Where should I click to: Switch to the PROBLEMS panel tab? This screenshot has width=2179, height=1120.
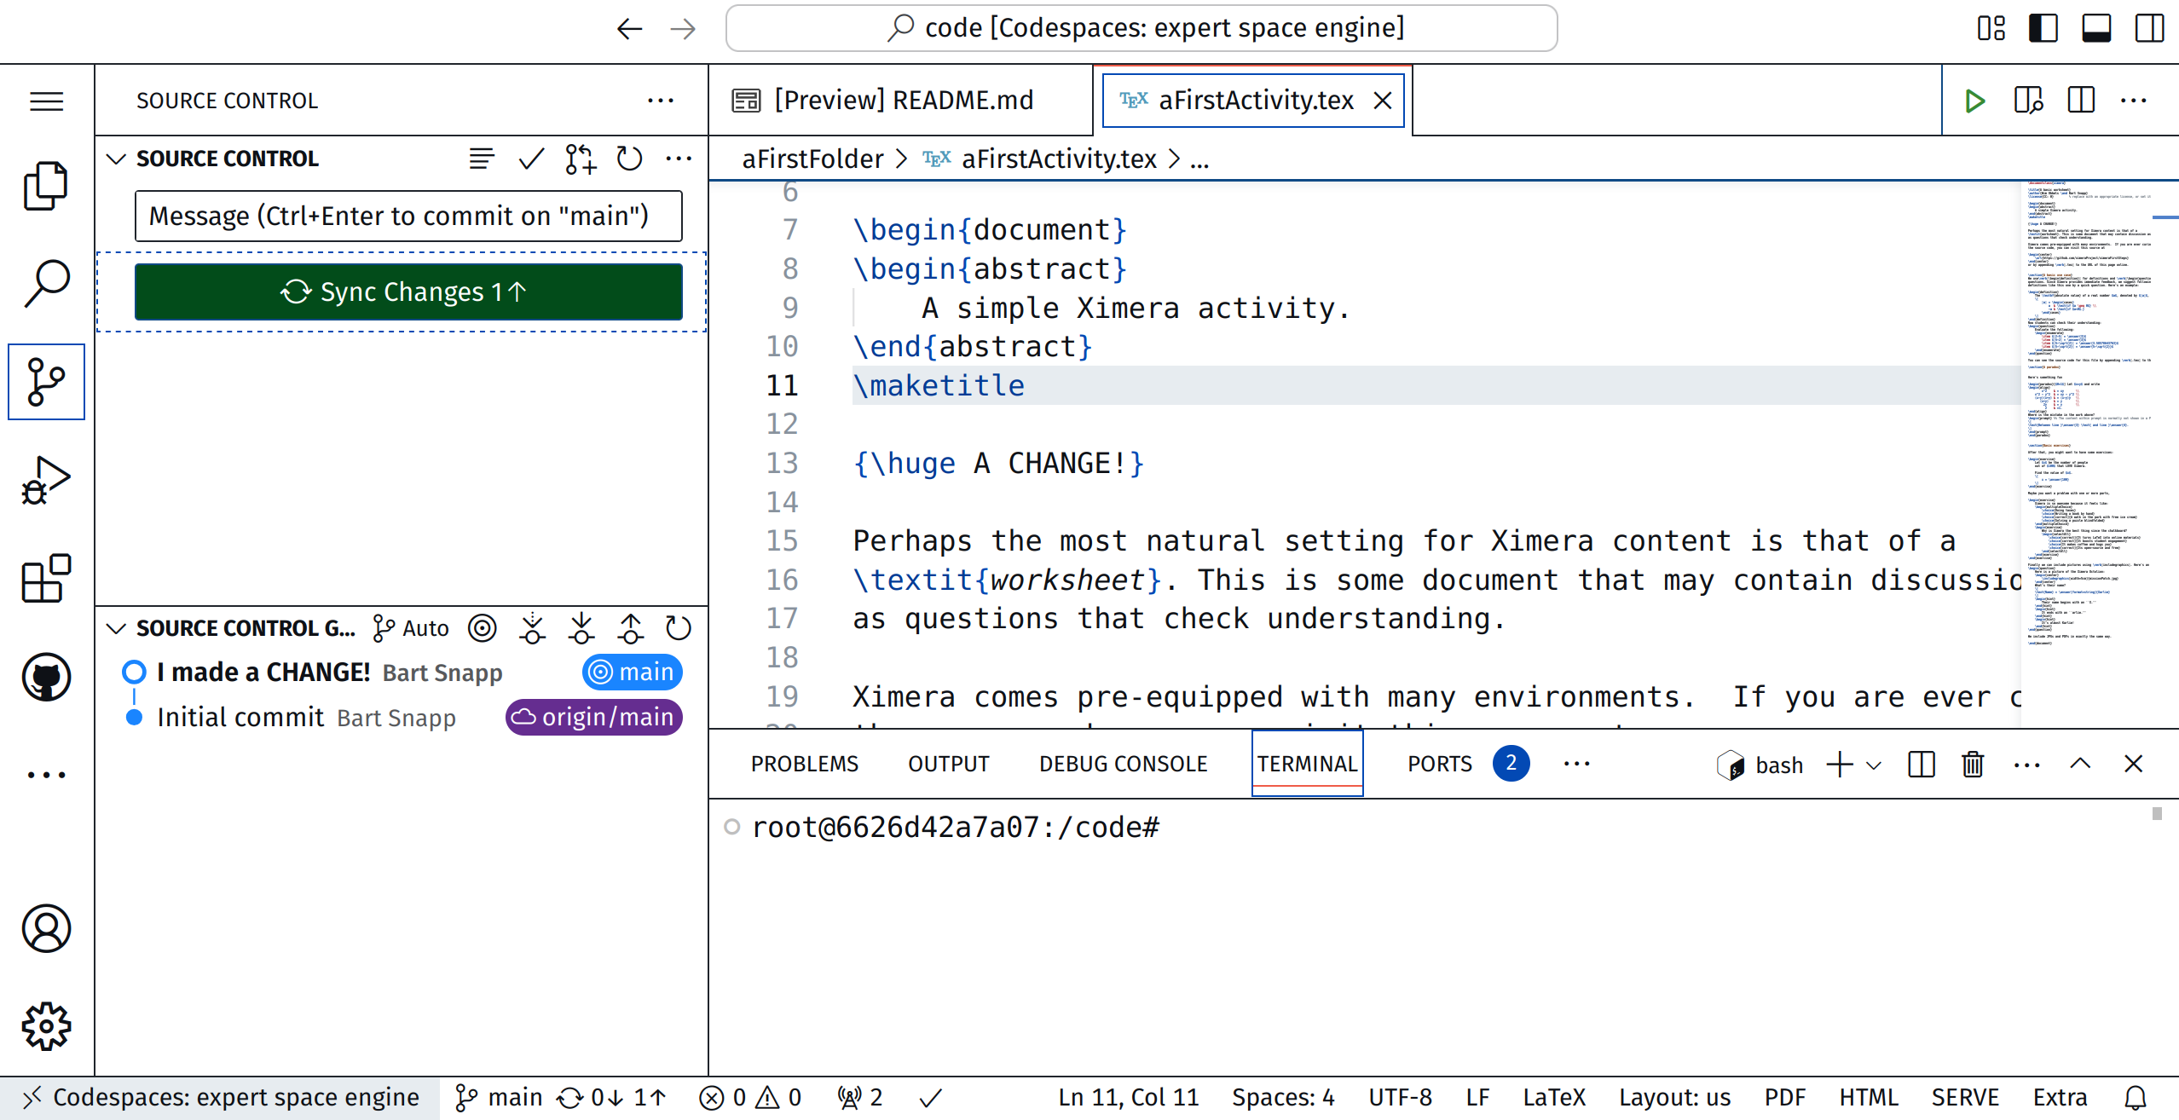pyautogui.click(x=804, y=764)
